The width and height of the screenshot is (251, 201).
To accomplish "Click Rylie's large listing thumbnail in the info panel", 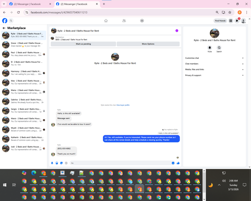I will 214,33.
